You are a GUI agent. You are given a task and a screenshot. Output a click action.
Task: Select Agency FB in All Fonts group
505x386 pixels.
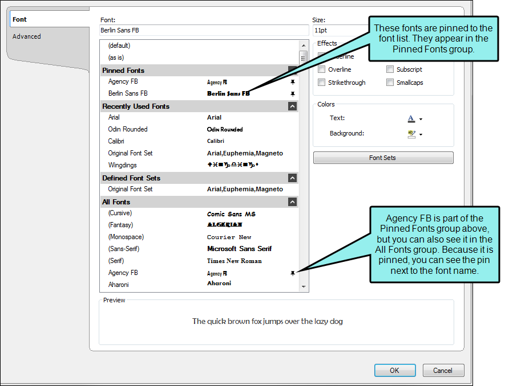(199, 273)
